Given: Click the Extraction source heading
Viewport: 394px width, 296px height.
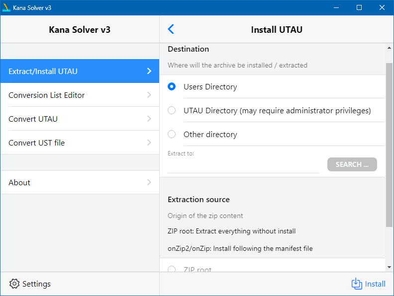Looking at the screenshot, I should point(198,200).
